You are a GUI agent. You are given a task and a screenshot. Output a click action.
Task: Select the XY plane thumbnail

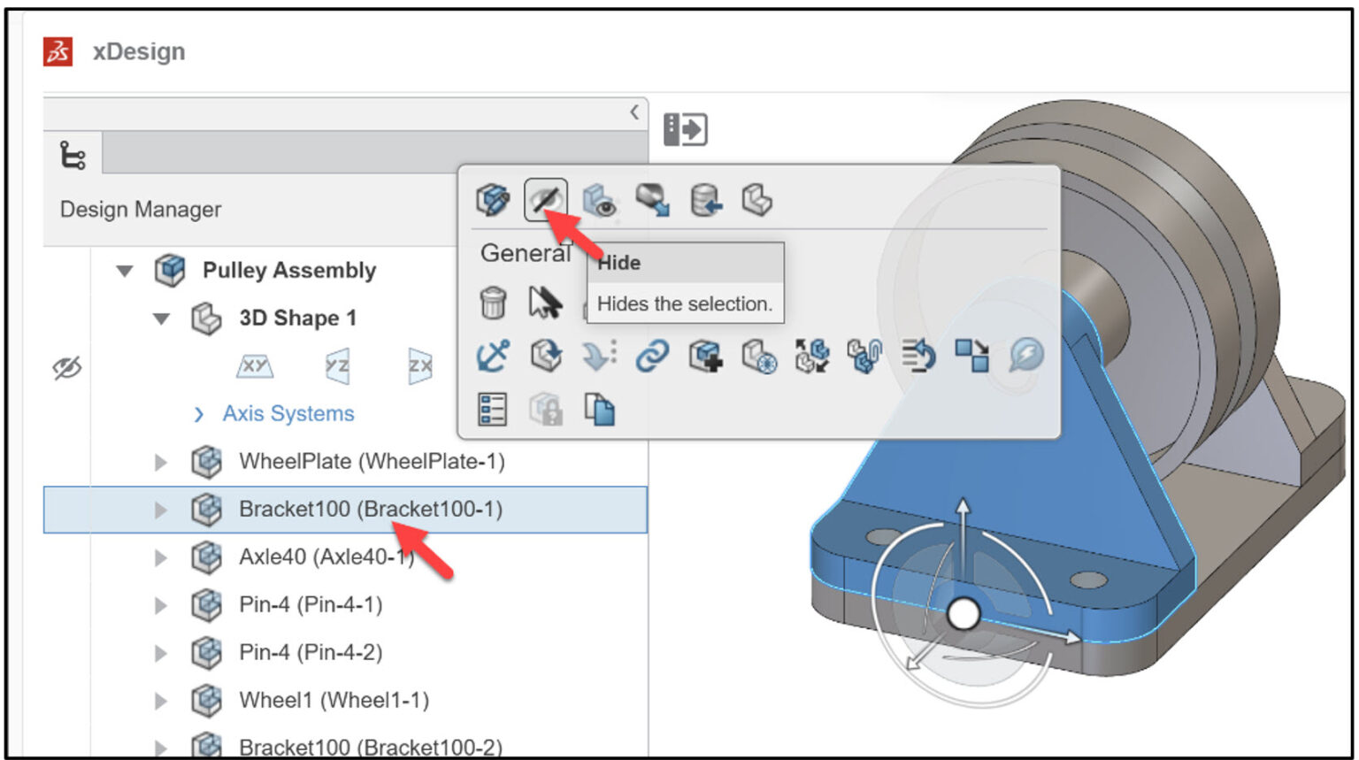253,365
